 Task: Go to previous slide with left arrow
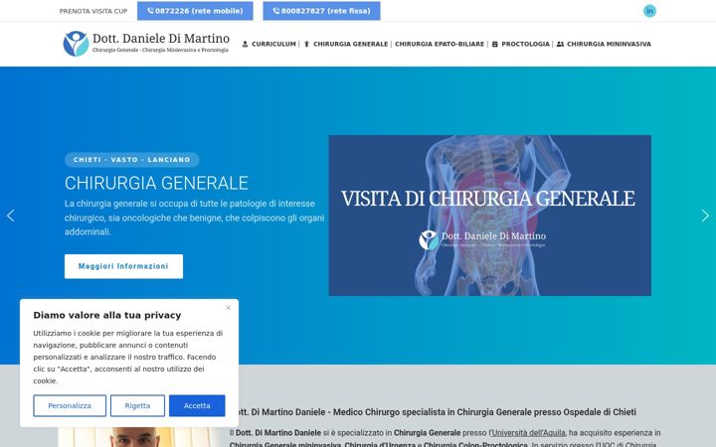coord(11,216)
